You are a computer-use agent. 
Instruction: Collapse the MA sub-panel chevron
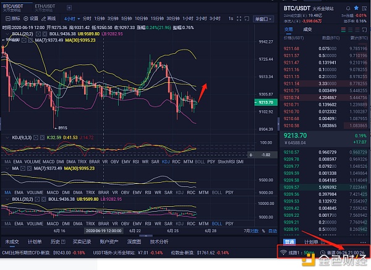point(7,168)
